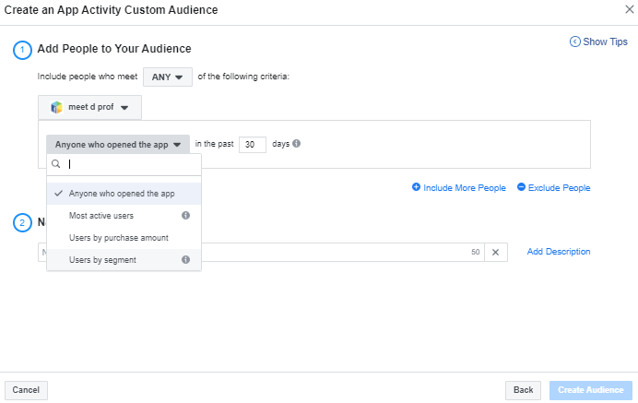Screen dimensions: 638x403
Task: Click the Back button
Action: tap(523, 390)
